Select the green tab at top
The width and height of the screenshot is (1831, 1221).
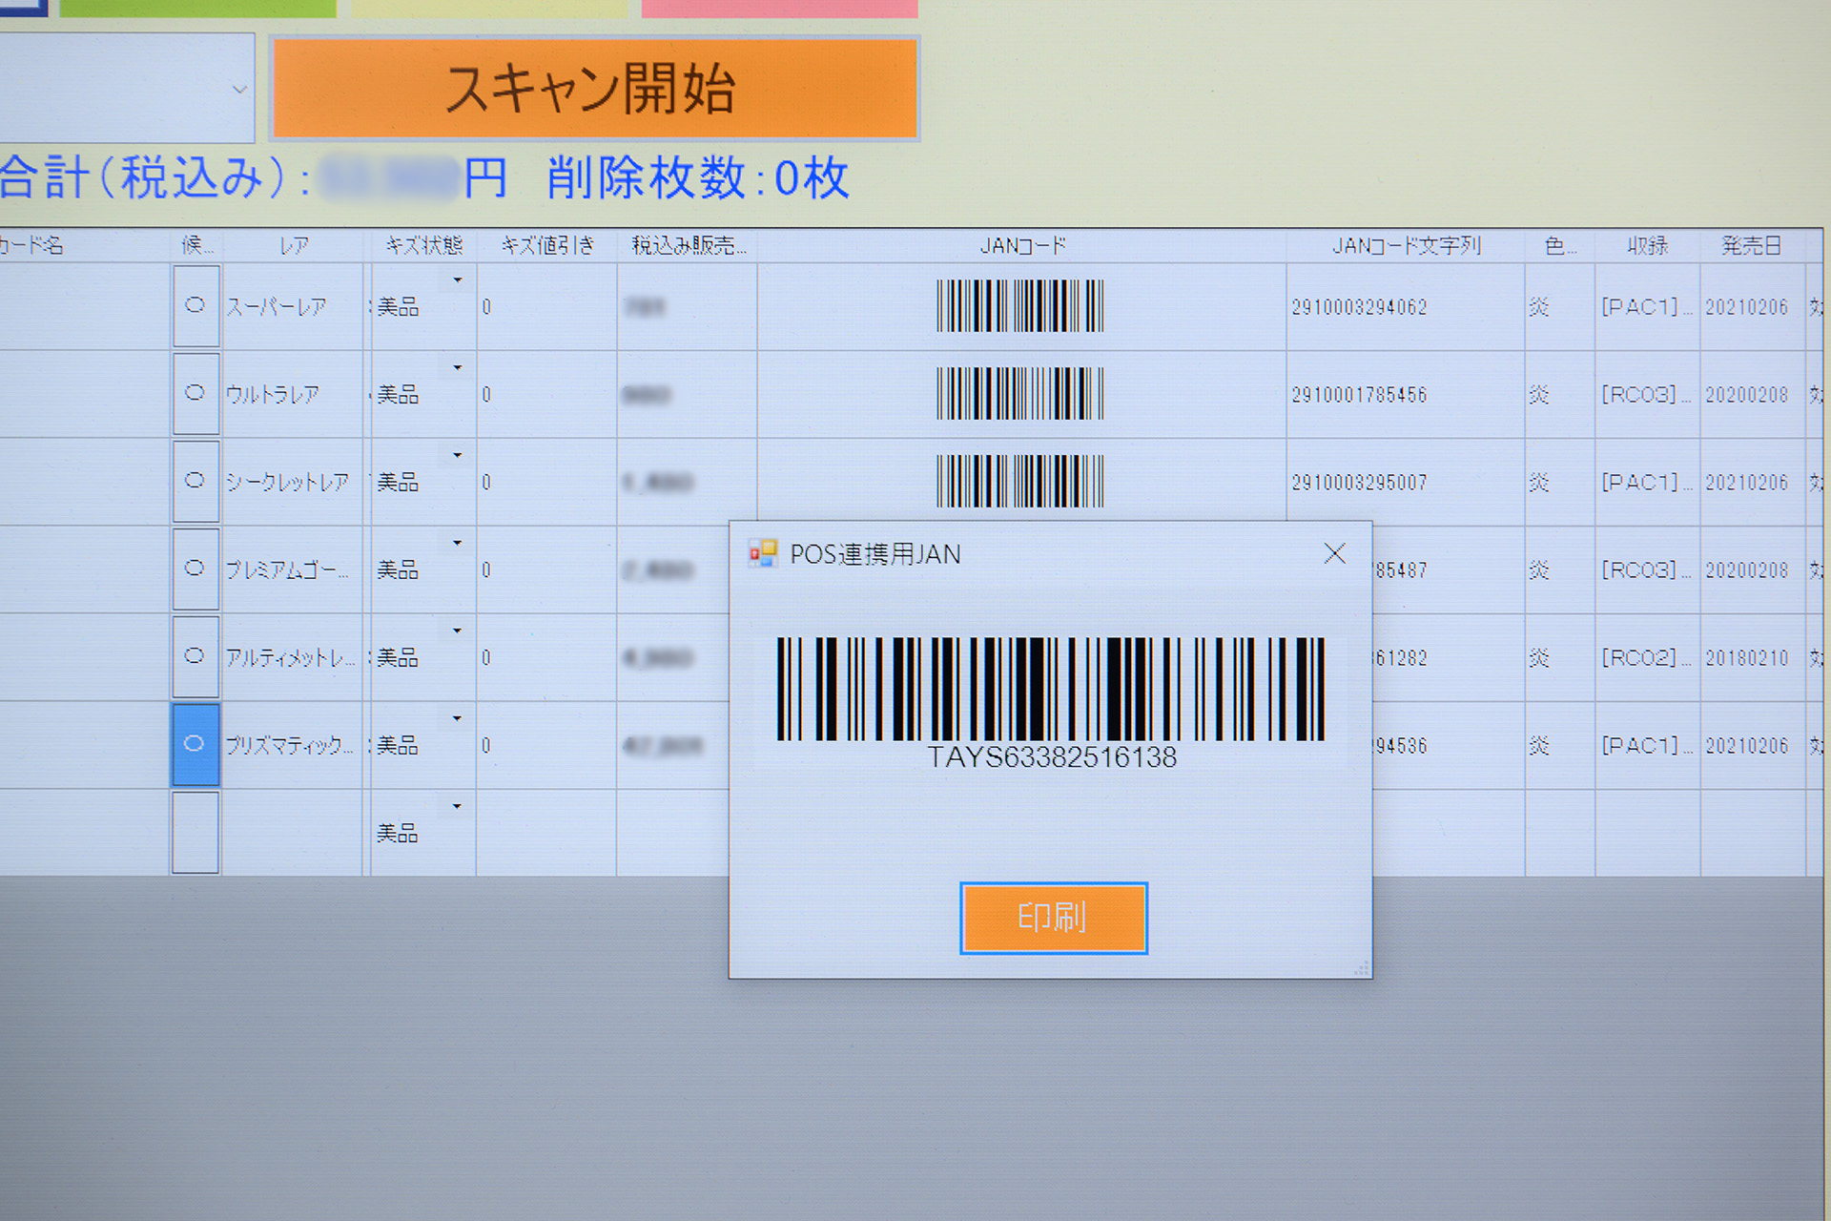[197, 8]
